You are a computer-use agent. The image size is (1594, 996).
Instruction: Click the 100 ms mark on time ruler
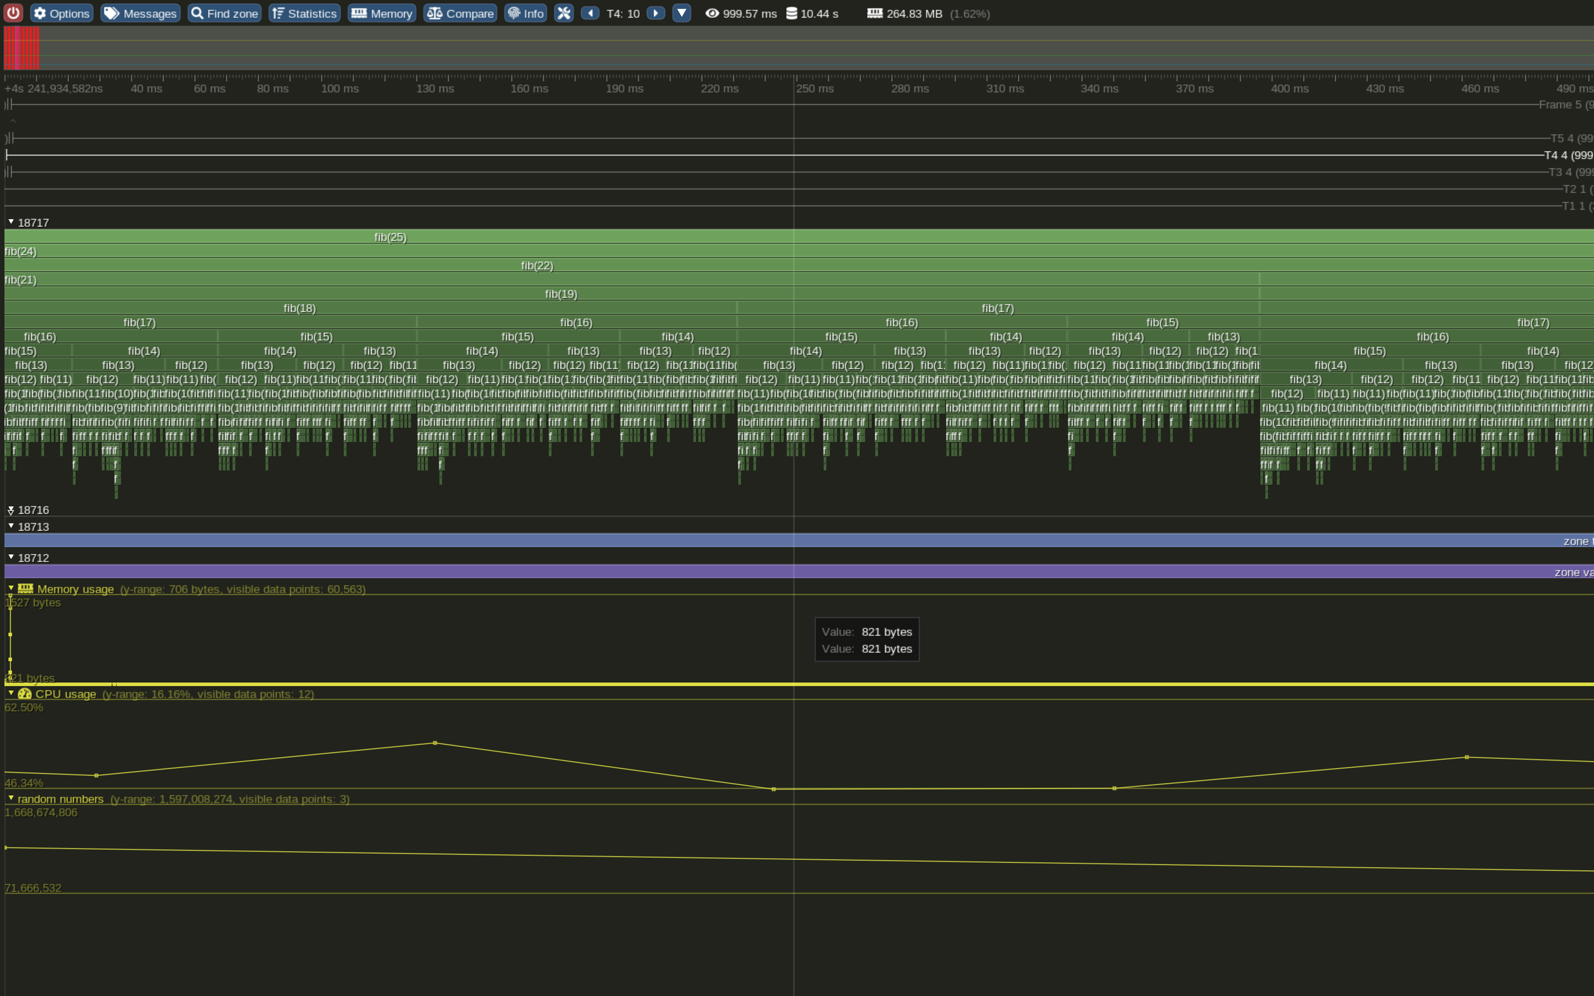(340, 89)
